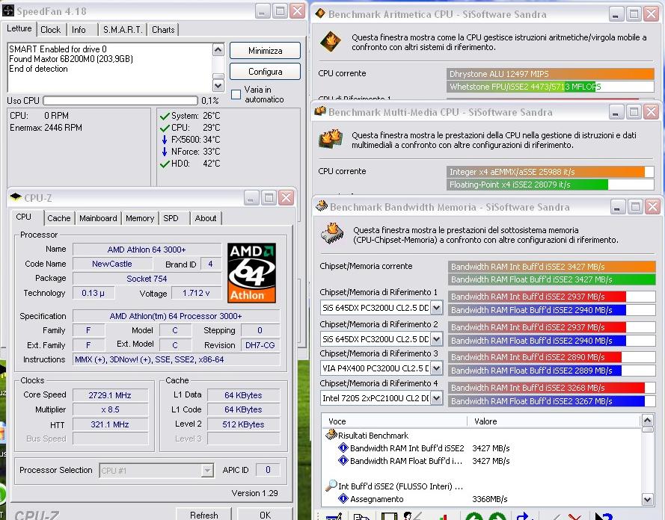This screenshot has height=520, width=665.
Task: Click Benchmark Bandwidth Memoria title bar icon
Action: (x=322, y=207)
